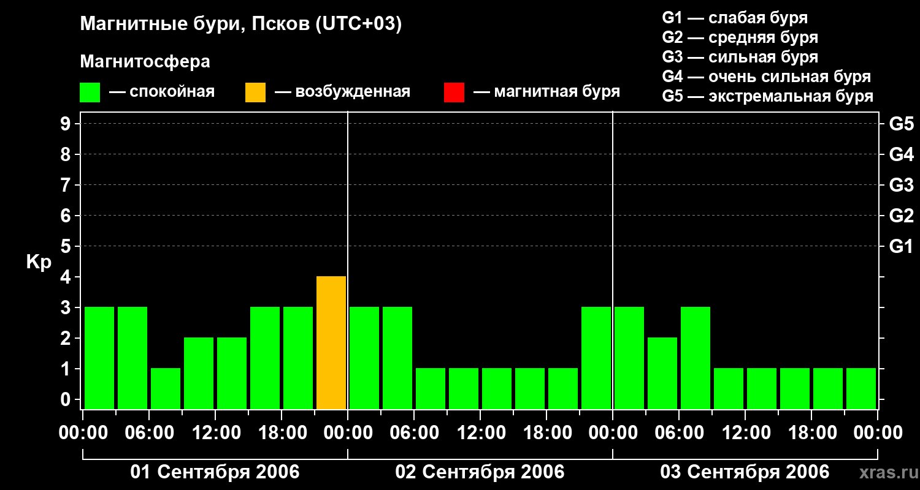This screenshot has width=920, height=490.
Task: Click the G3 label on right axis
Action: tap(901, 186)
